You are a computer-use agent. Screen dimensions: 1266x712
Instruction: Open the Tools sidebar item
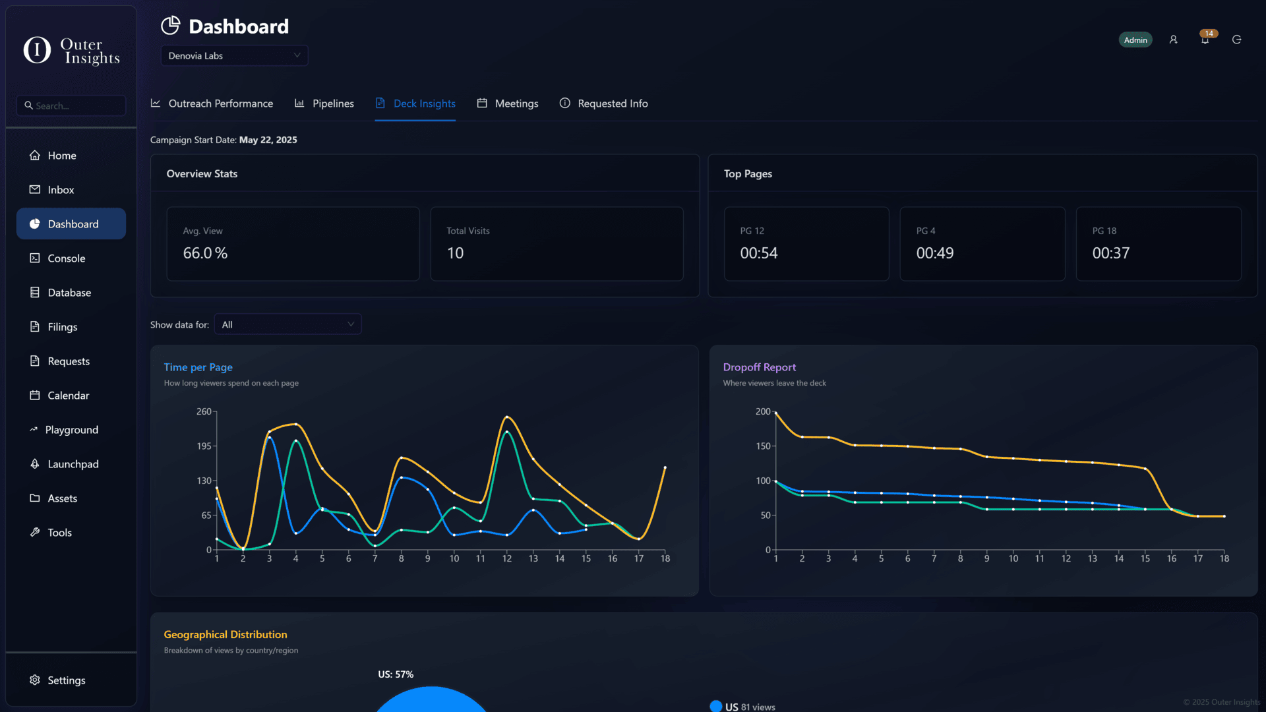click(x=59, y=533)
